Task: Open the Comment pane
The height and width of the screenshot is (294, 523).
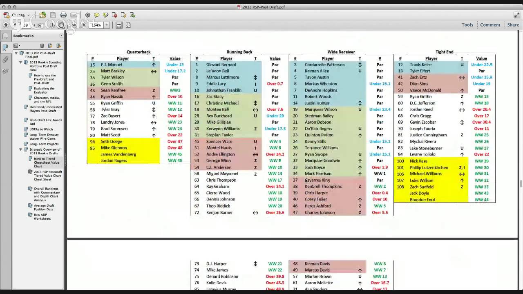Action: [490, 25]
